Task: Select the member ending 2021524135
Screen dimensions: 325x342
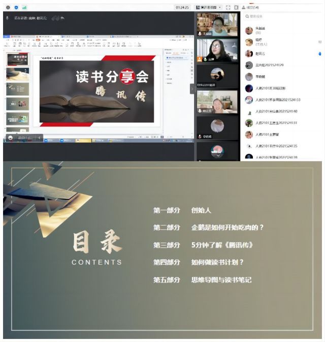Action: (282, 146)
